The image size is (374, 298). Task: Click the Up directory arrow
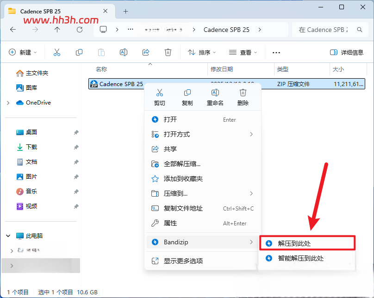[57, 30]
